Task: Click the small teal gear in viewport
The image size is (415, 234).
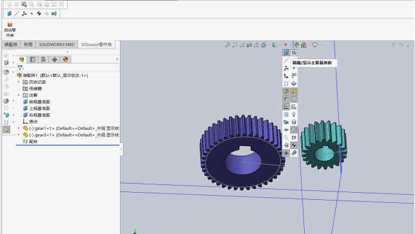Action: pyautogui.click(x=323, y=145)
